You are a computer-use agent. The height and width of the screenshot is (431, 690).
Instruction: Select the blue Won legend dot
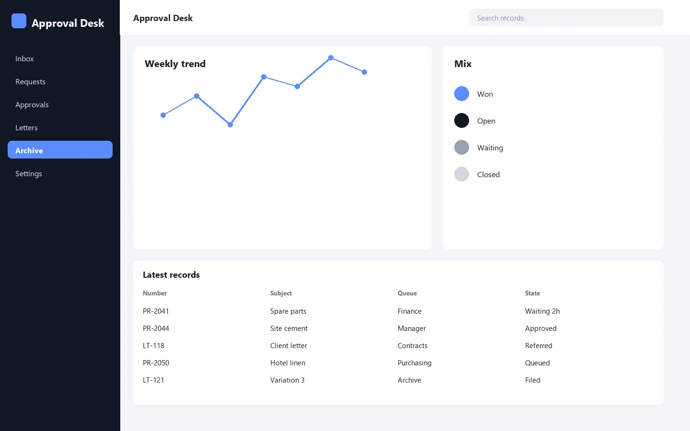point(461,94)
